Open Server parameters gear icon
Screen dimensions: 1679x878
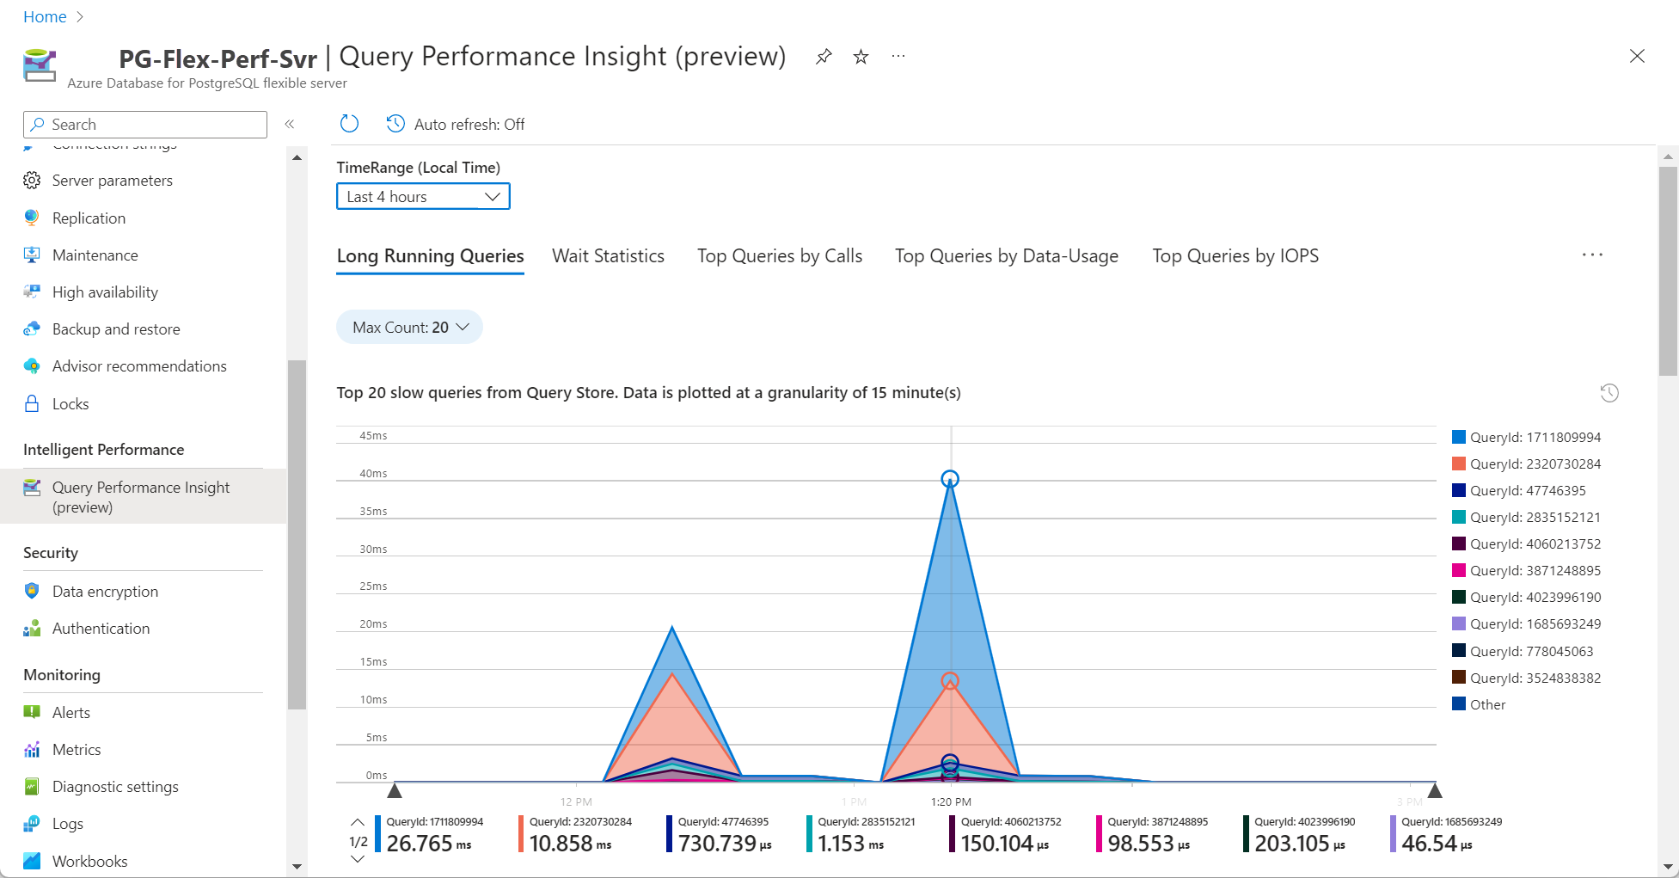coord(32,181)
